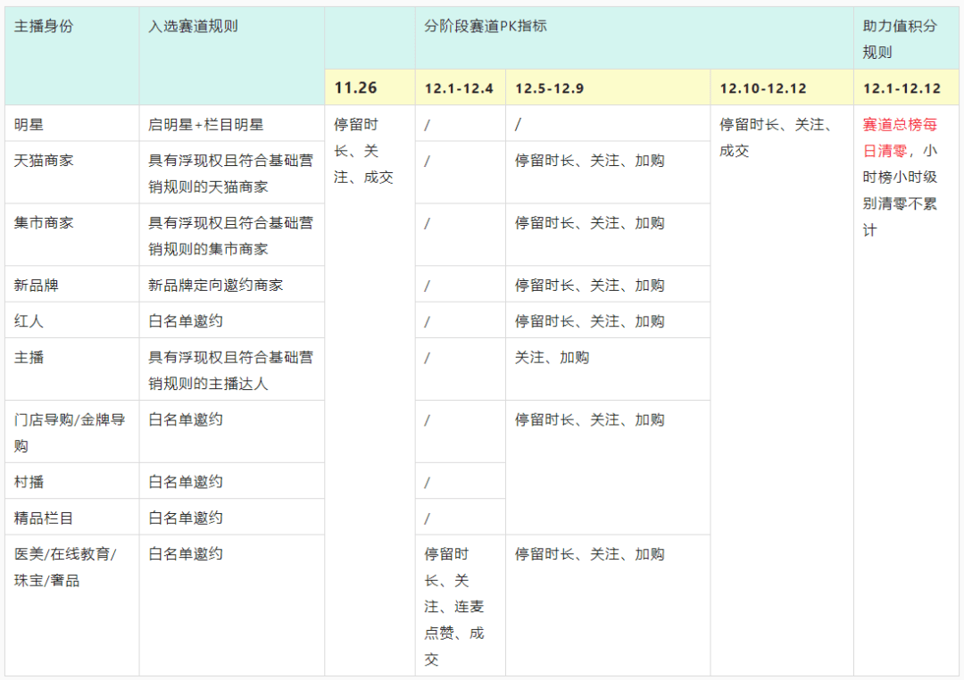Click the red 赛道总榜每日清零 text
Screen dimensions: 964x680
point(900,137)
